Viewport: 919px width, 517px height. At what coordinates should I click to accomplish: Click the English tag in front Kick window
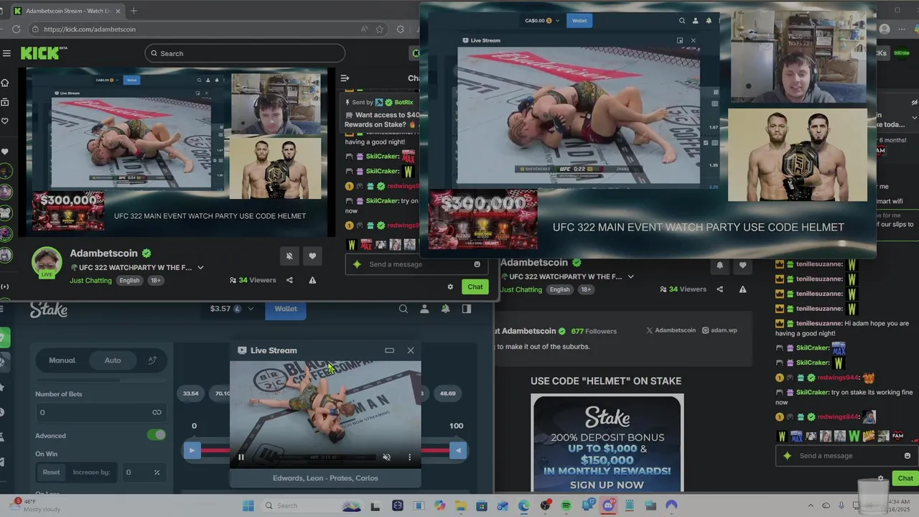[x=129, y=280]
